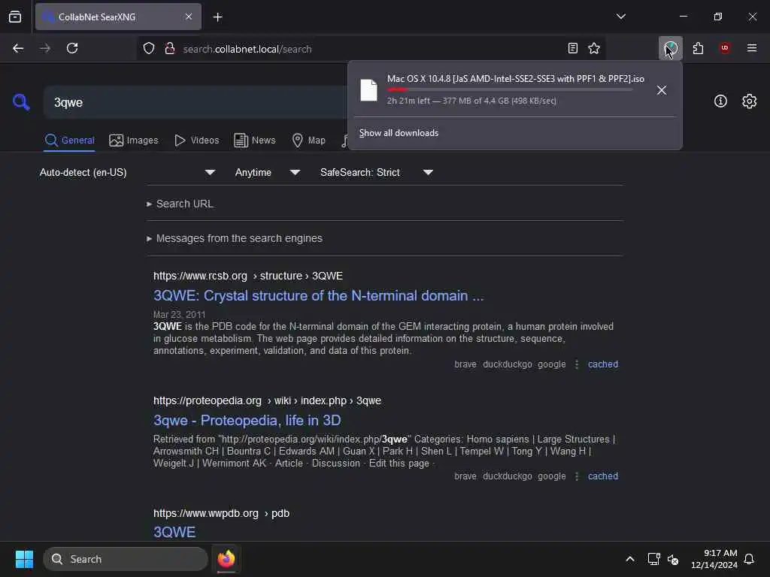This screenshot has width=770, height=577.
Task: Reload the current page
Action: [x=72, y=48]
